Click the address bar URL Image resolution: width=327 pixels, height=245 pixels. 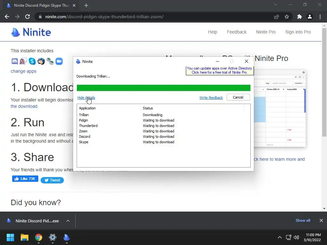click(104, 17)
